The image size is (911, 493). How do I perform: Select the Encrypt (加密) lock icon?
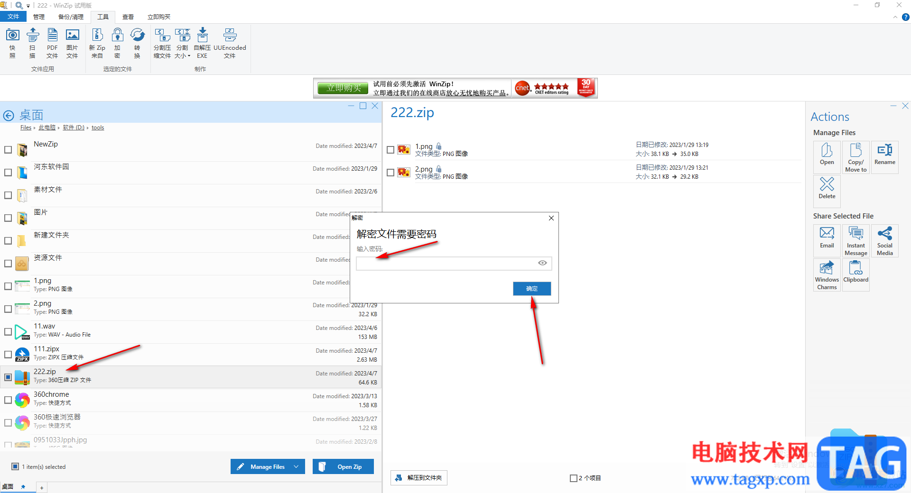[117, 43]
